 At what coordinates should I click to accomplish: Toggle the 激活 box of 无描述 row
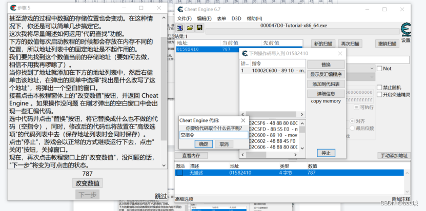pos(179,173)
